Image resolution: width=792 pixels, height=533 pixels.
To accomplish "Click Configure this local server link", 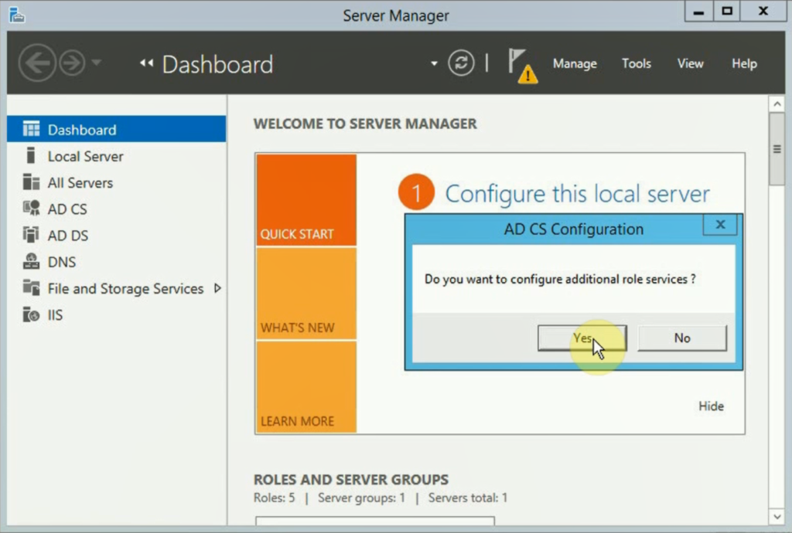I will pyautogui.click(x=577, y=194).
